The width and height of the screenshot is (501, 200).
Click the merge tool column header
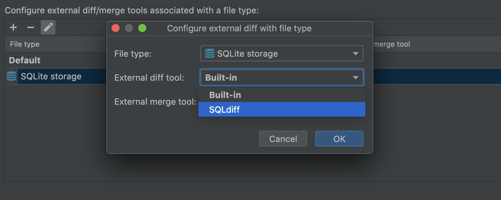[391, 44]
